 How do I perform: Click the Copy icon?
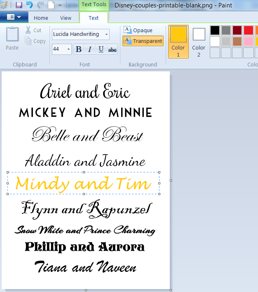(x=28, y=41)
